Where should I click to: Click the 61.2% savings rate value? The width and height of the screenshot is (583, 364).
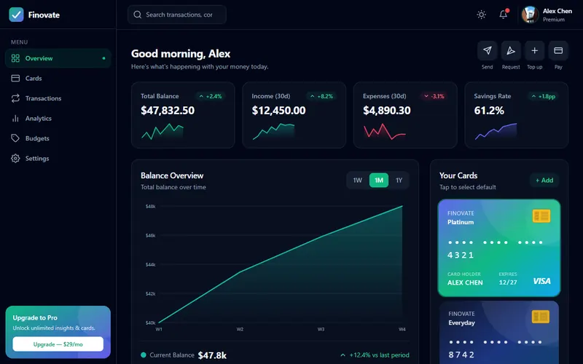(x=489, y=111)
